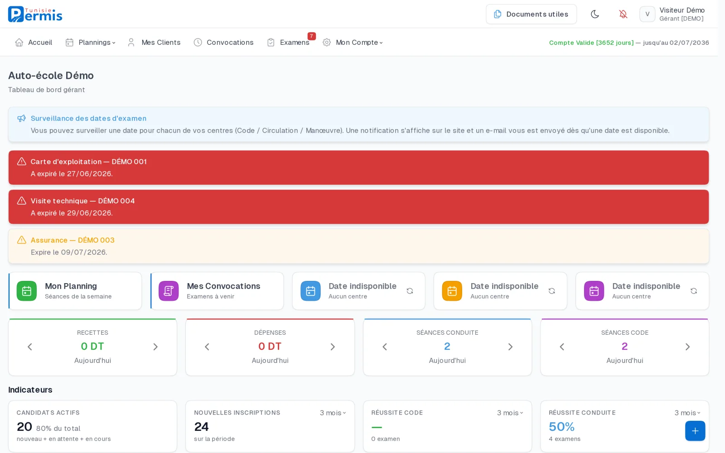The height and width of the screenshot is (453, 725).
Task: Open Mes Convocations card
Action: point(217,291)
